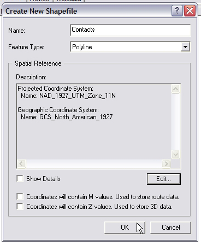Click the Name field containing Contacts
This screenshot has height=245, width=201.
pyautogui.click(x=131, y=30)
